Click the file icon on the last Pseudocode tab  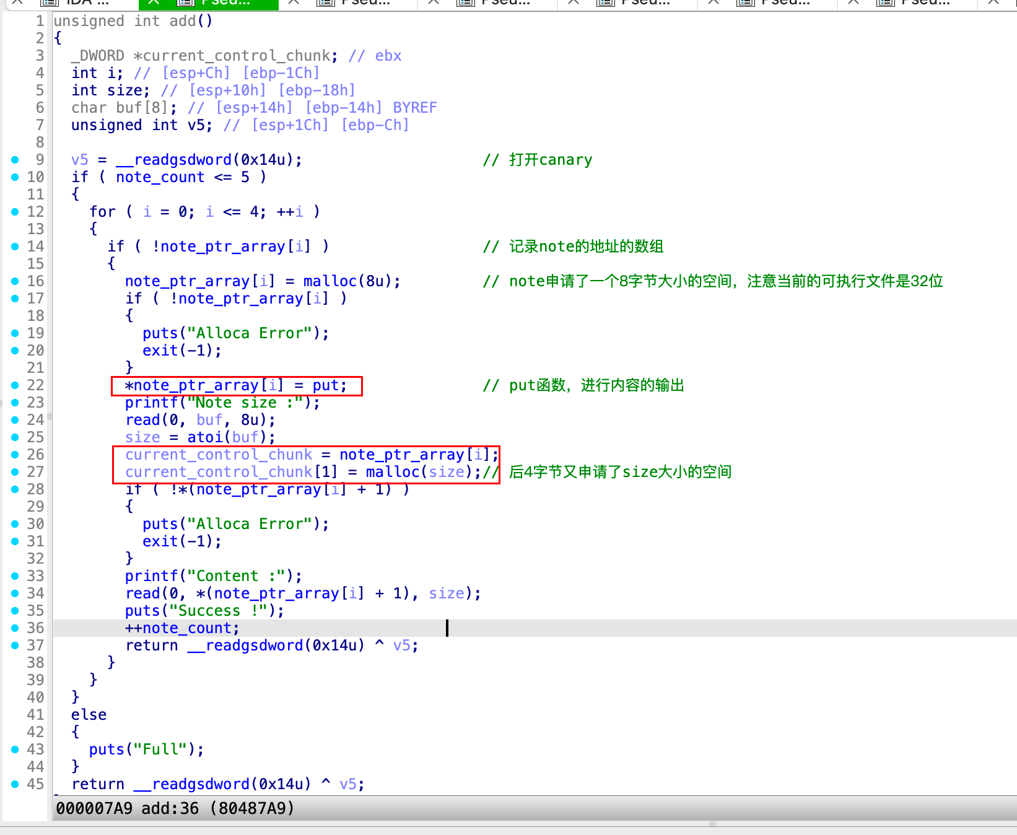point(884,3)
